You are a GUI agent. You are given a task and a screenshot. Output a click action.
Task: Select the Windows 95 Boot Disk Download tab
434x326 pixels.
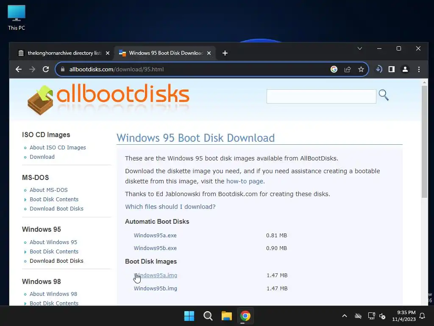[165, 53]
